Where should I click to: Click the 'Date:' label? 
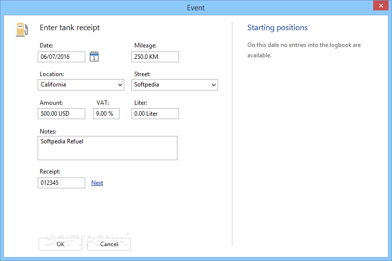click(x=46, y=45)
